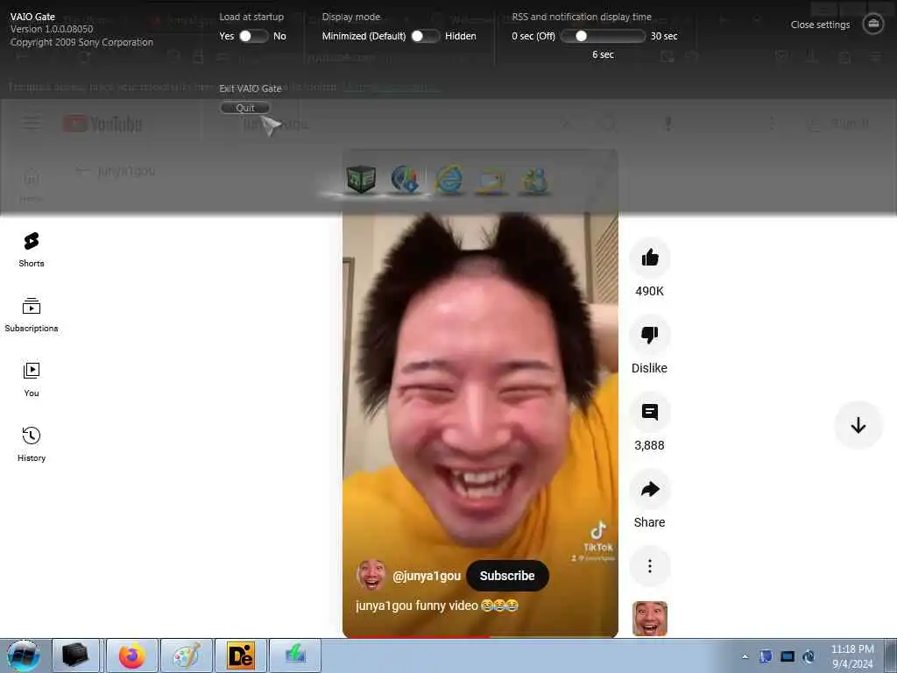This screenshot has height=673, width=897.
Task: Open the framed picture icon in VAIO Gate dock
Action: [491, 181]
